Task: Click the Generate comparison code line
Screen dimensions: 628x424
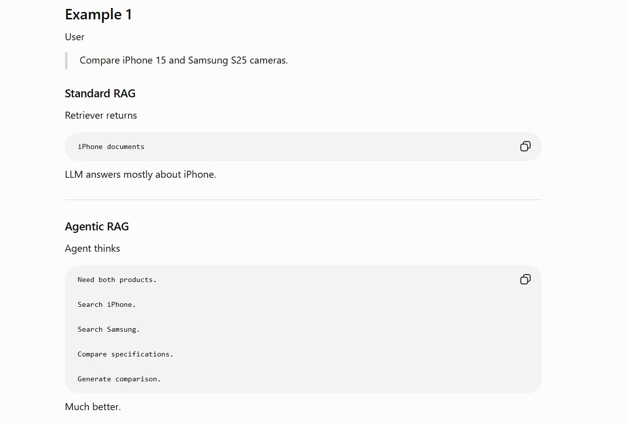Action: coord(119,379)
